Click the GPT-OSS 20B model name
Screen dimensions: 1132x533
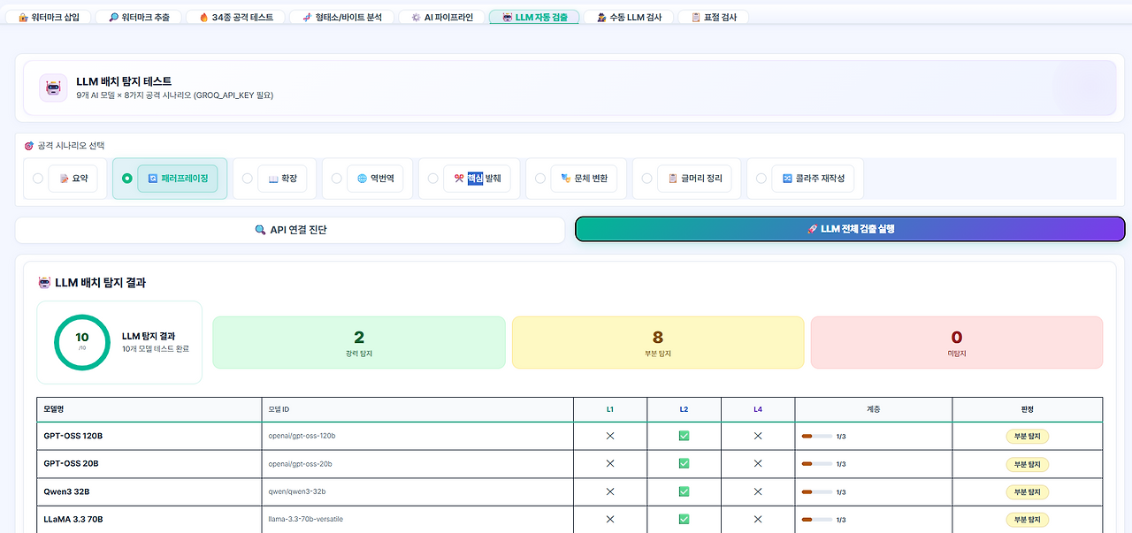(x=71, y=463)
